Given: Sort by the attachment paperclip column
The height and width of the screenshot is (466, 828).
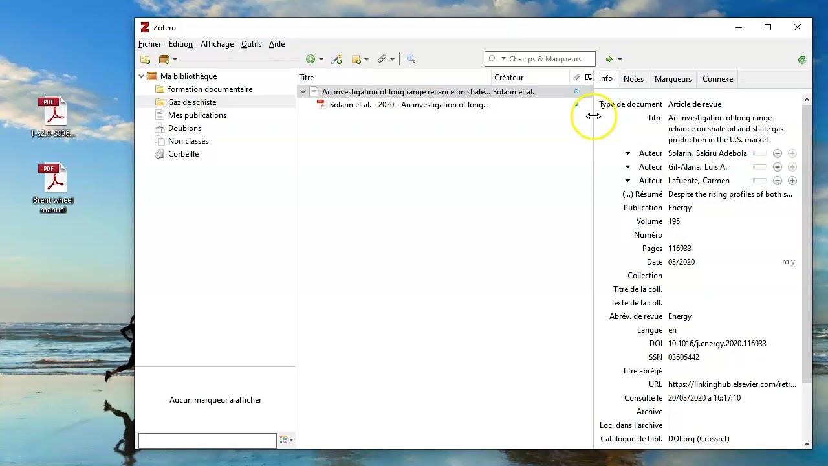Looking at the screenshot, I should pyautogui.click(x=576, y=78).
